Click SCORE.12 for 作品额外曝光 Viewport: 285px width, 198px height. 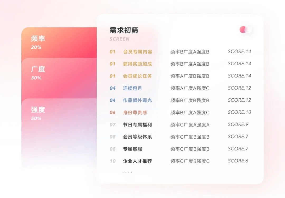(240, 100)
